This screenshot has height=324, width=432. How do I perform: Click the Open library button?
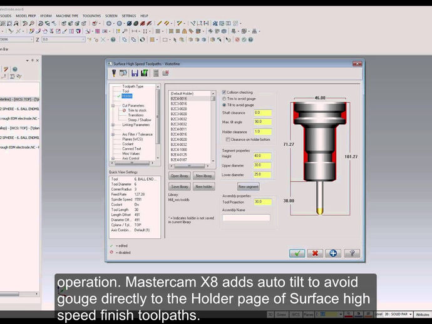click(x=179, y=176)
